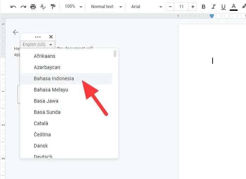Open the three-dot options of language box
The image size is (246, 179).
[x=38, y=37]
